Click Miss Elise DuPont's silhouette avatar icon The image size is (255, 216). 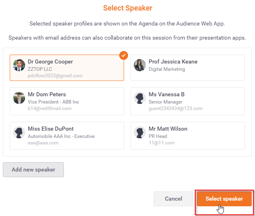(19, 132)
